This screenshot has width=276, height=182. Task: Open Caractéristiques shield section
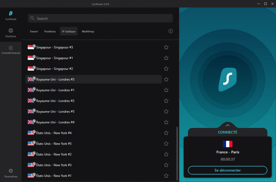(x=11, y=50)
